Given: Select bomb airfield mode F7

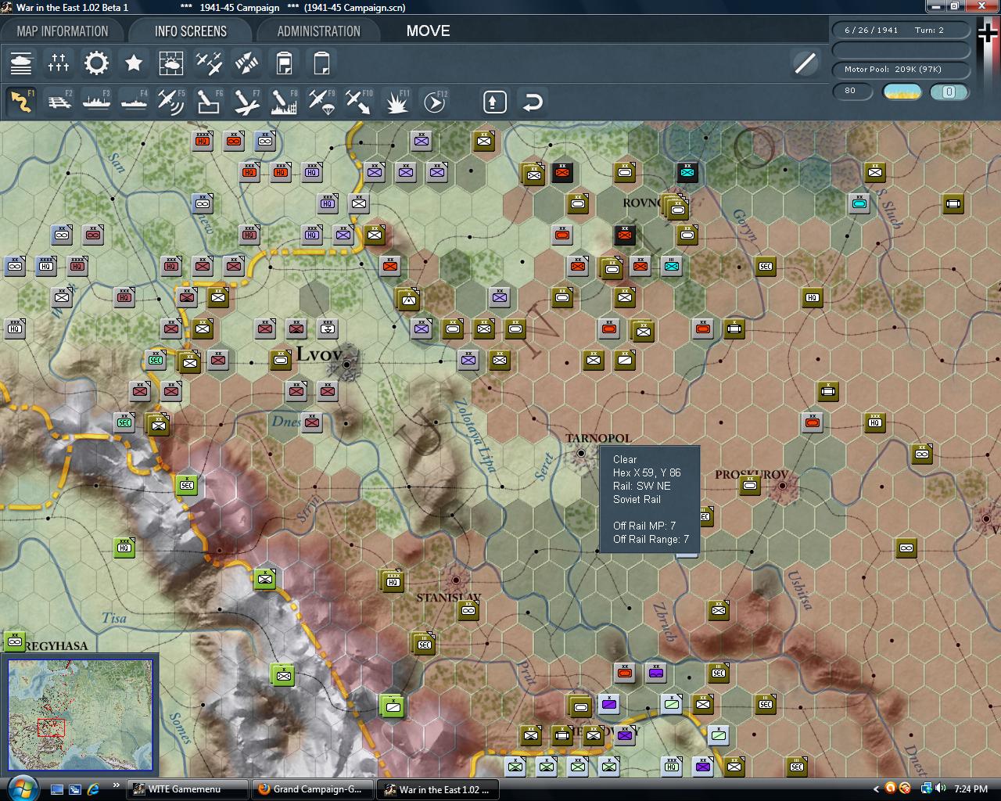Looking at the screenshot, I should 246,102.
